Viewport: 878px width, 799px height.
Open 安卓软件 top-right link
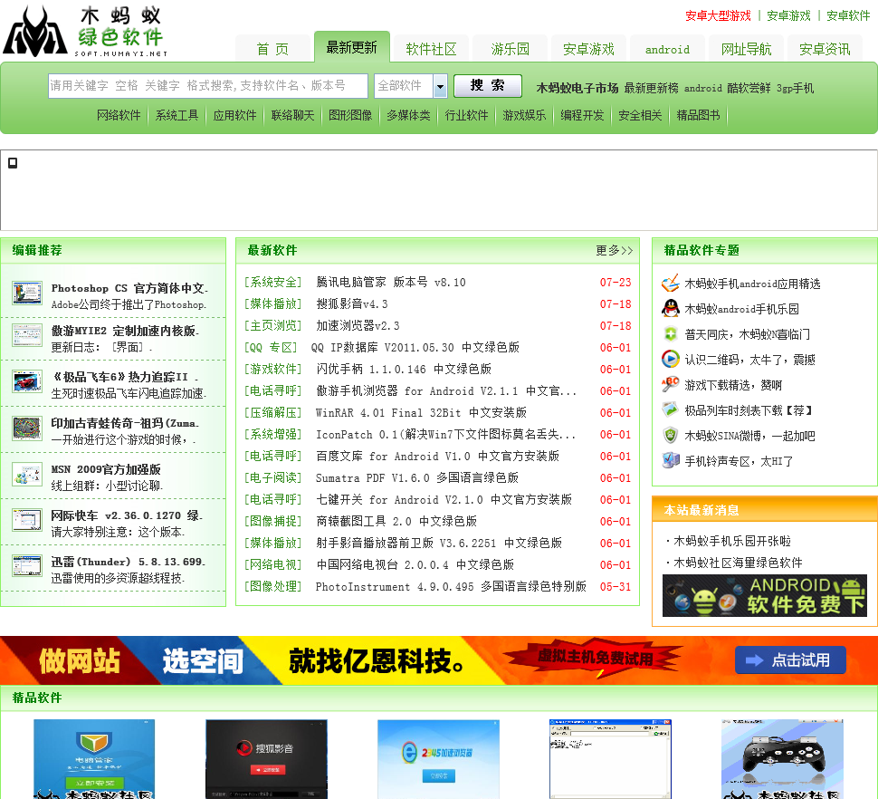pos(848,15)
